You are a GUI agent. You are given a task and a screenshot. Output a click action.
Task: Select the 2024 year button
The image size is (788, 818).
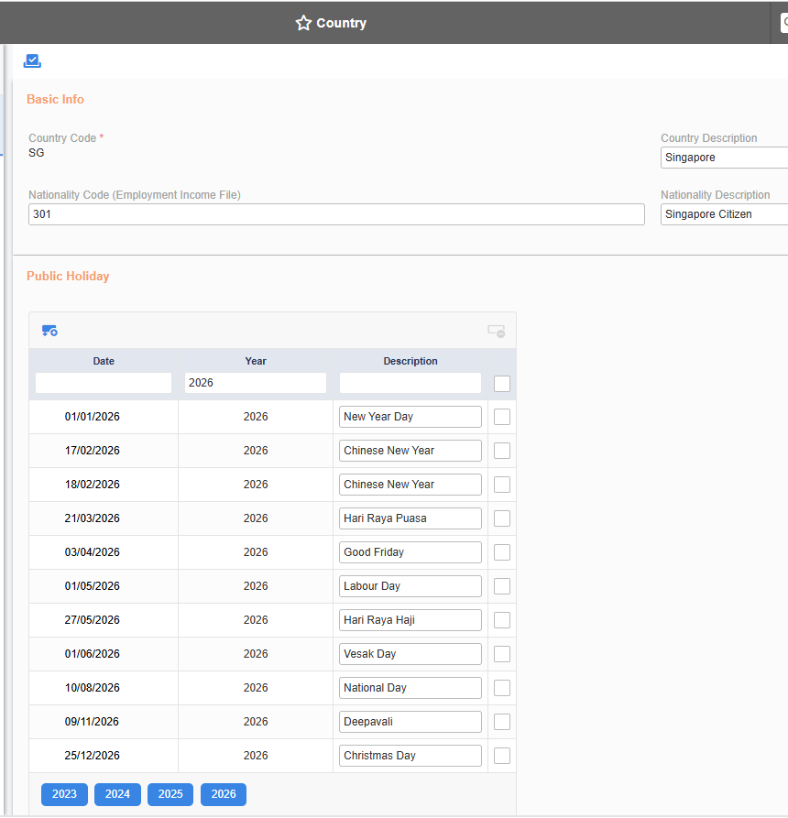coord(117,794)
